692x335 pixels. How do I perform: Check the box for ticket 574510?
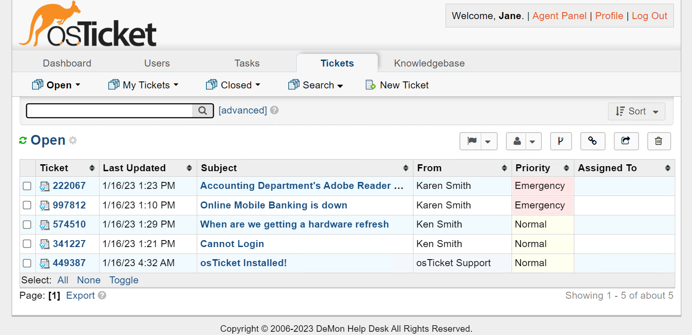pos(27,225)
